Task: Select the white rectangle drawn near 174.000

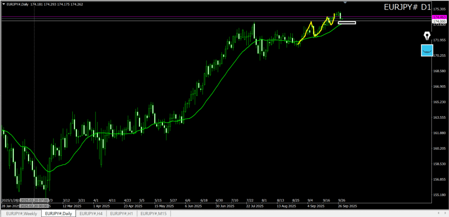Action: tap(347, 22)
